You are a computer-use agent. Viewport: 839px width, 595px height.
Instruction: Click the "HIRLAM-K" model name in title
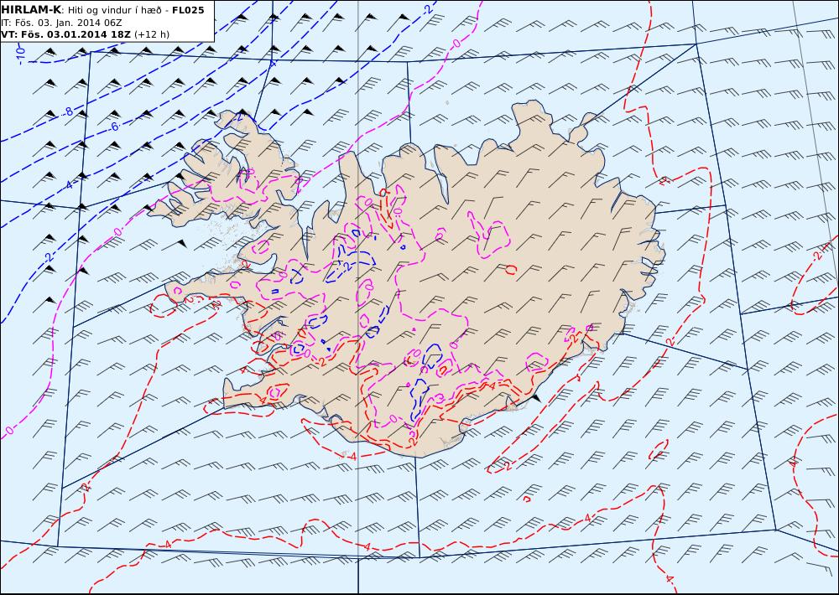(31, 10)
